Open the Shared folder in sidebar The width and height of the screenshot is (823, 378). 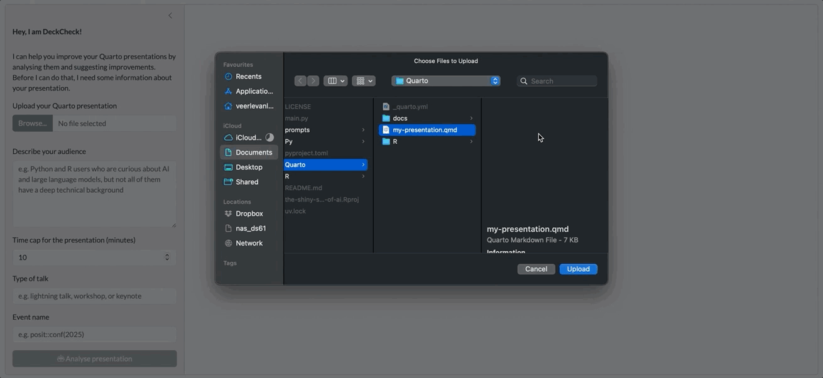tap(247, 182)
